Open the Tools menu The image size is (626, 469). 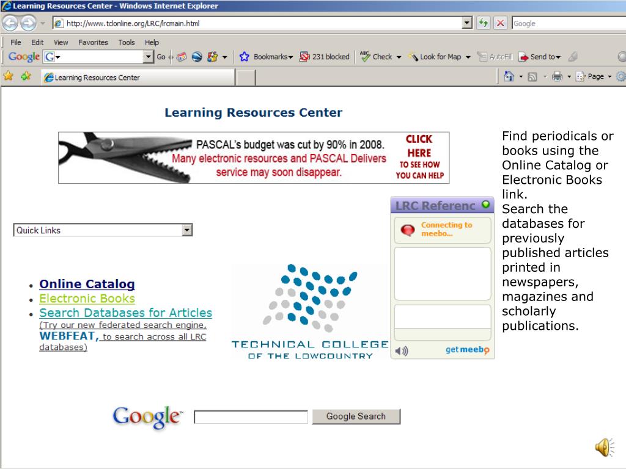(127, 42)
